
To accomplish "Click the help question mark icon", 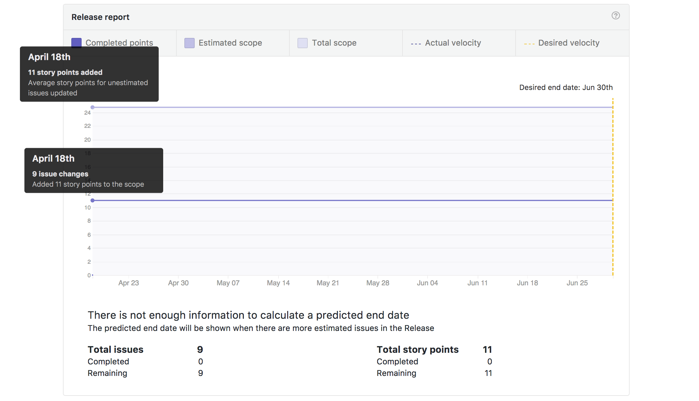I will pos(615,16).
